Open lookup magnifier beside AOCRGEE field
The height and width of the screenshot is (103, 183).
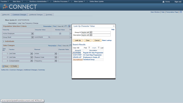click(x=49, y=37)
